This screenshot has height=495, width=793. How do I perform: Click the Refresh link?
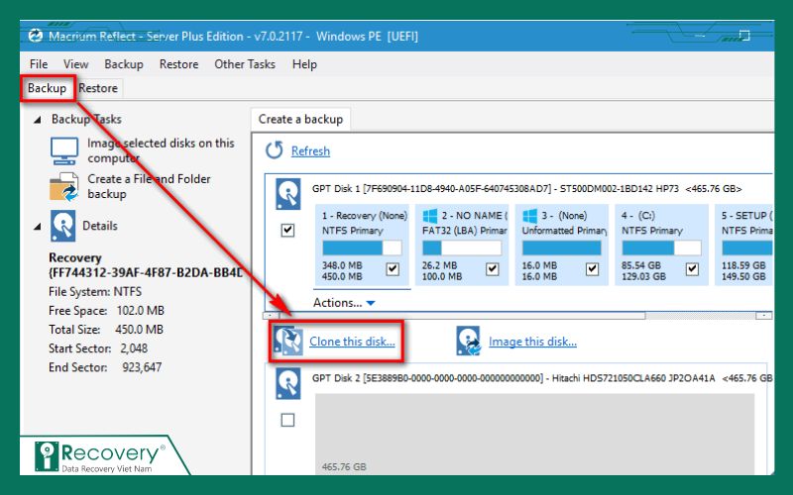[310, 150]
